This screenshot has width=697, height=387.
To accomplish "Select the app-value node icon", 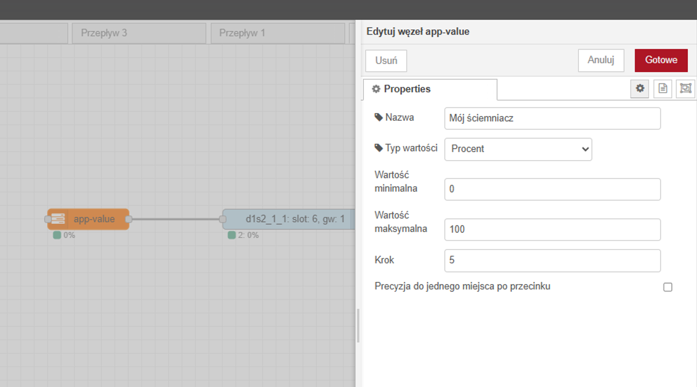I will tap(58, 219).
